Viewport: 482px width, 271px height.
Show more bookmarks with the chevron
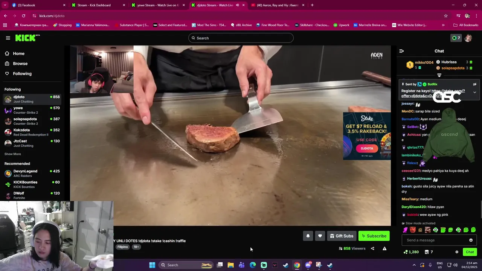(x=443, y=25)
